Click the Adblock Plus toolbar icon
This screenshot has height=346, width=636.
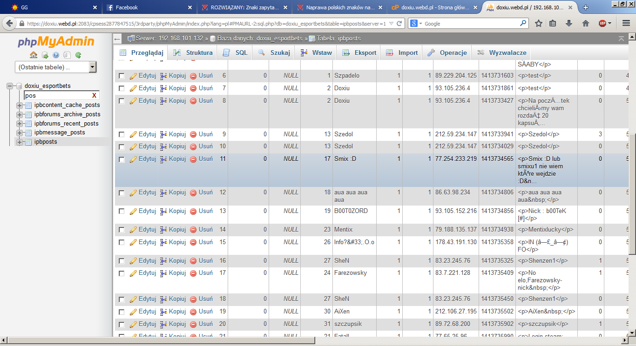coord(602,23)
